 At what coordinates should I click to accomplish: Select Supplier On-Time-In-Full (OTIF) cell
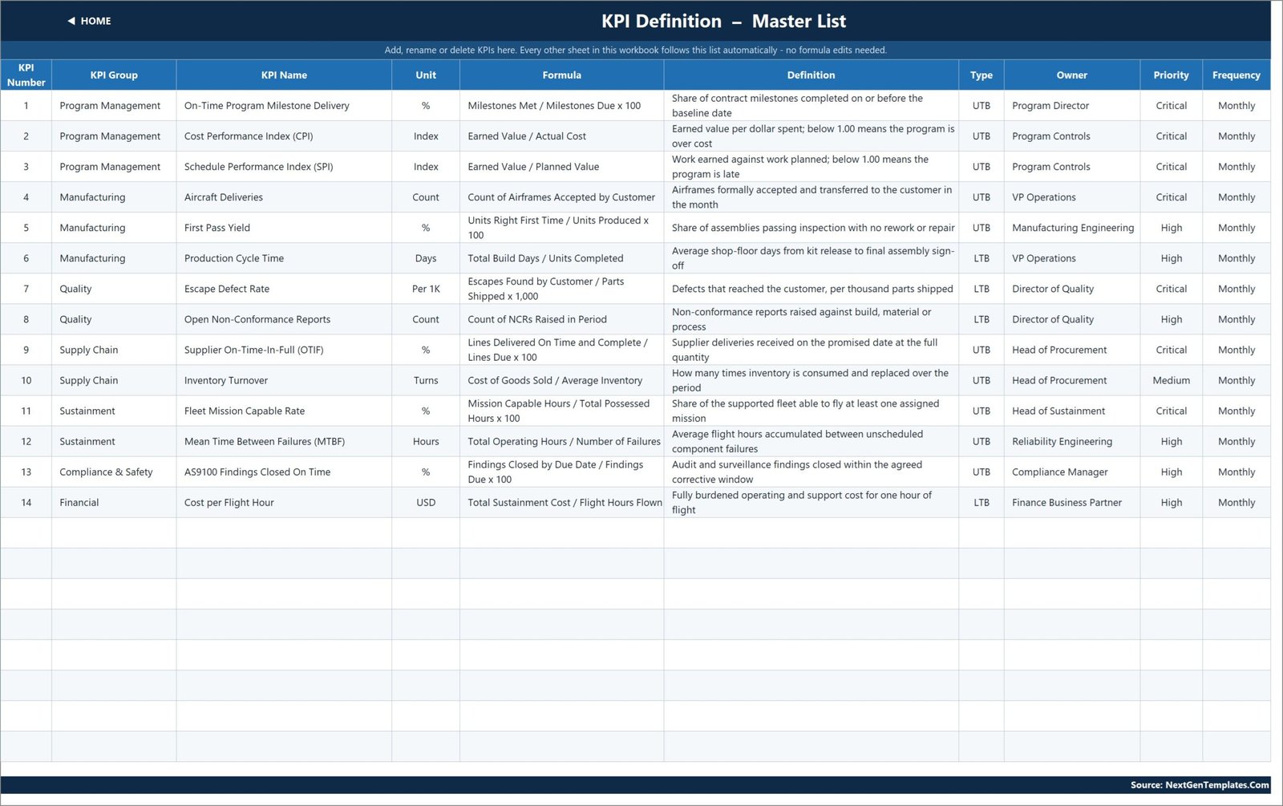(x=284, y=350)
